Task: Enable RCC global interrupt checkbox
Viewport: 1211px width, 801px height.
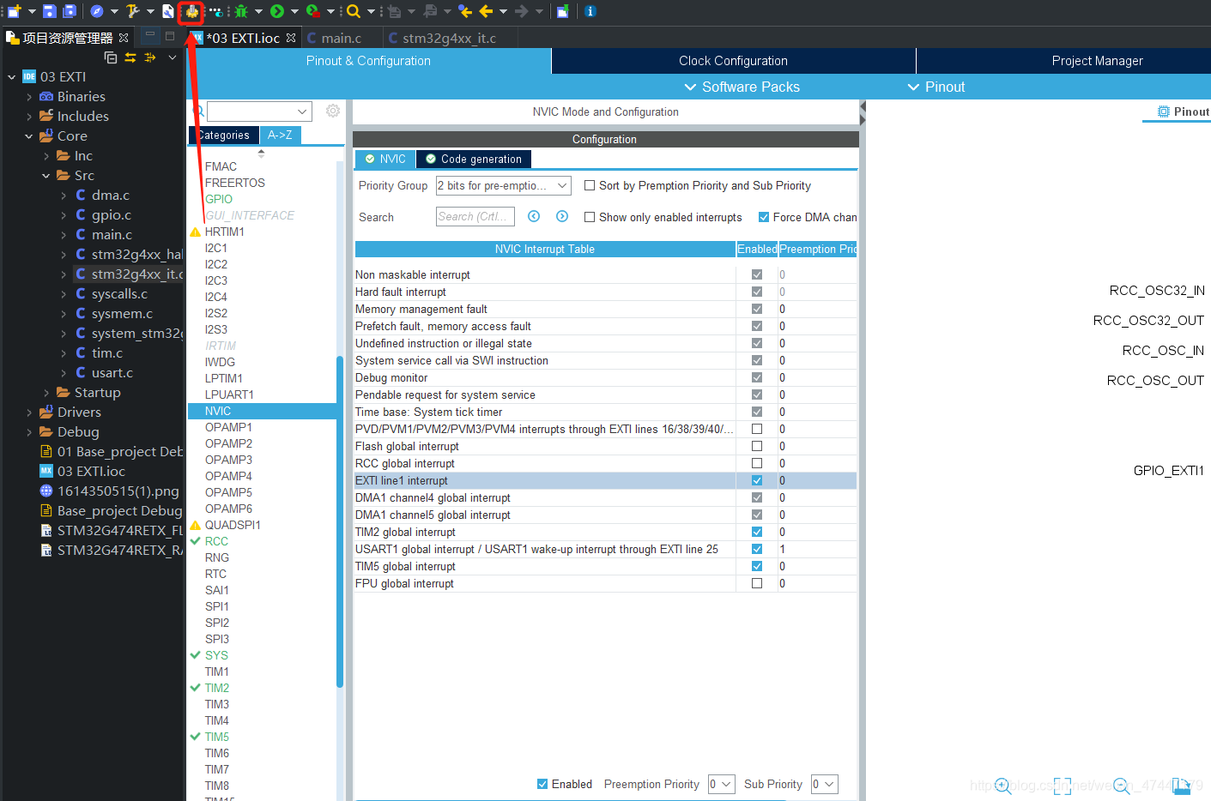Action: pos(757,463)
